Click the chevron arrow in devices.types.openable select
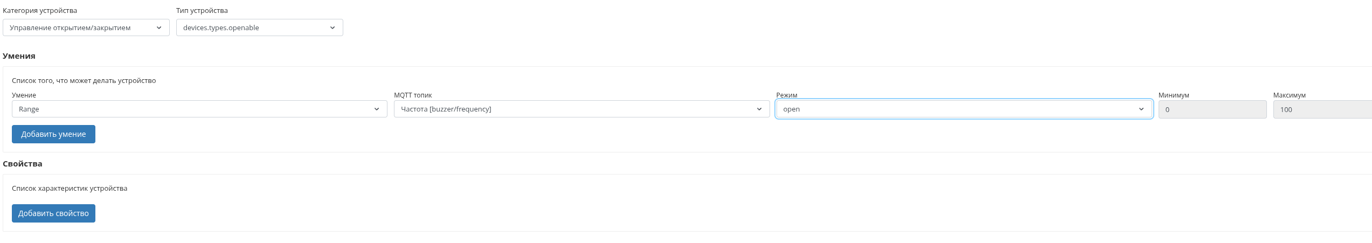 coord(332,27)
